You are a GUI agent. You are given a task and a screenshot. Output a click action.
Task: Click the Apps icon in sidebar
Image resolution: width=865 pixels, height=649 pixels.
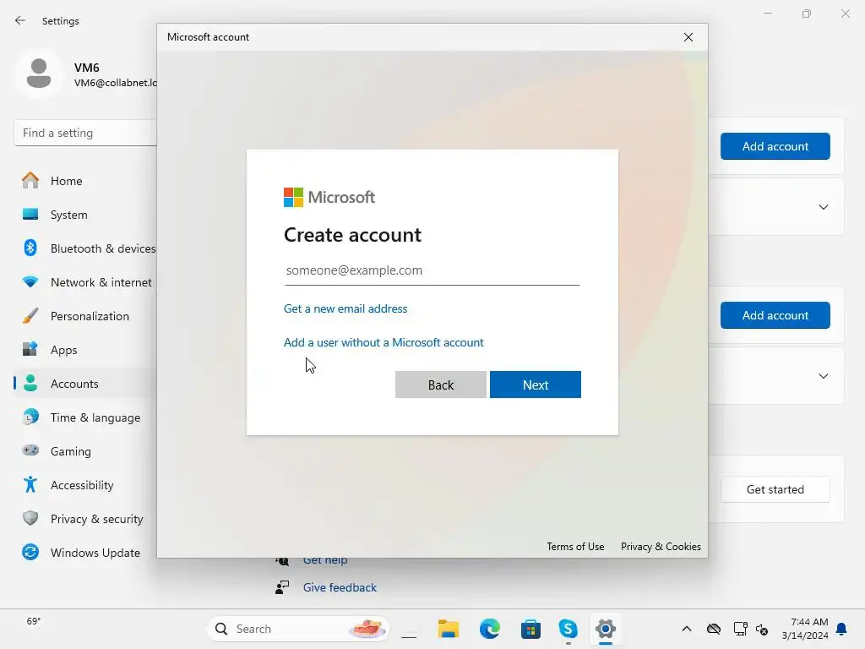(x=30, y=349)
